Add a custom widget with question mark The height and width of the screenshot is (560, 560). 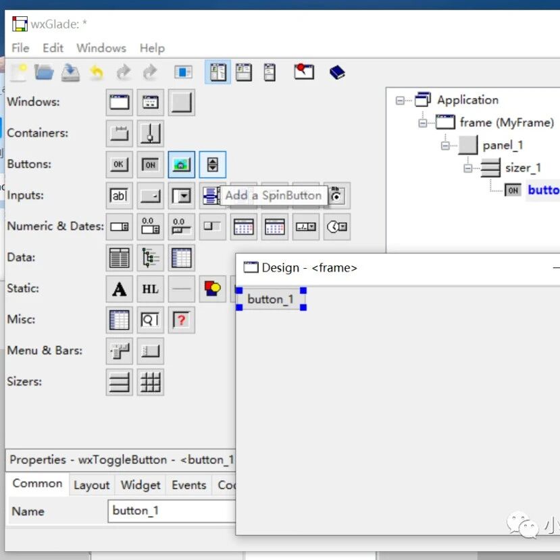pyautogui.click(x=182, y=320)
